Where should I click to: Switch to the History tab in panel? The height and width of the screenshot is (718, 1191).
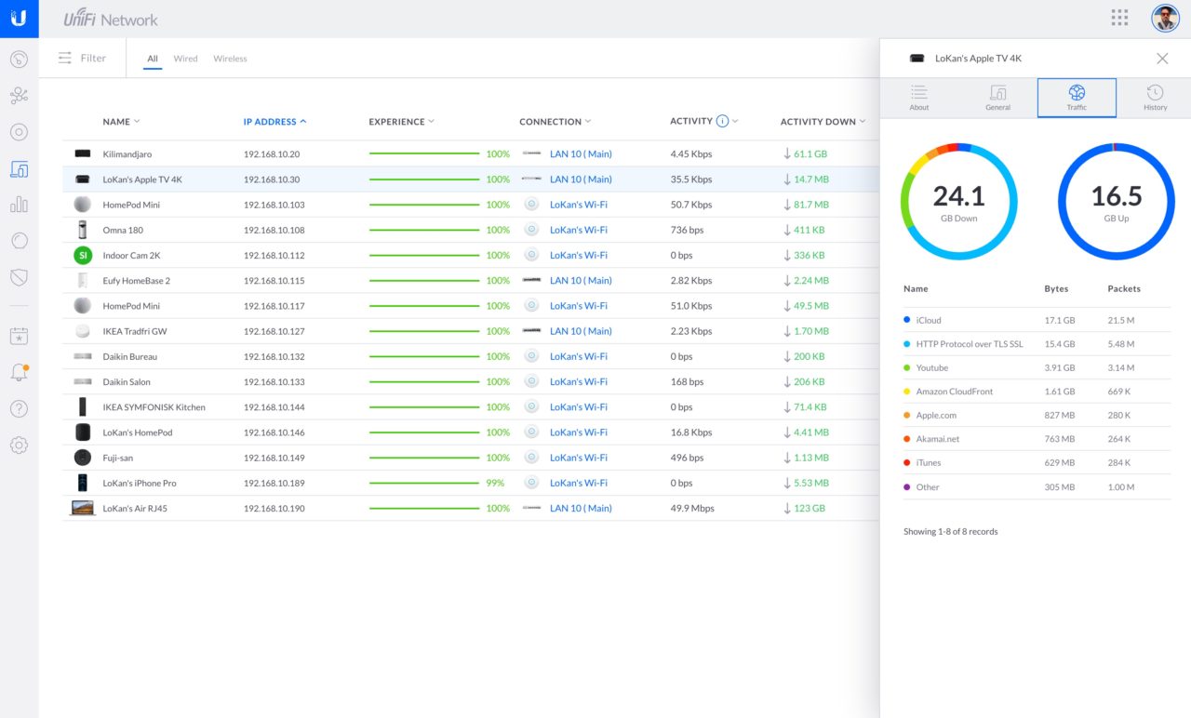point(1155,98)
